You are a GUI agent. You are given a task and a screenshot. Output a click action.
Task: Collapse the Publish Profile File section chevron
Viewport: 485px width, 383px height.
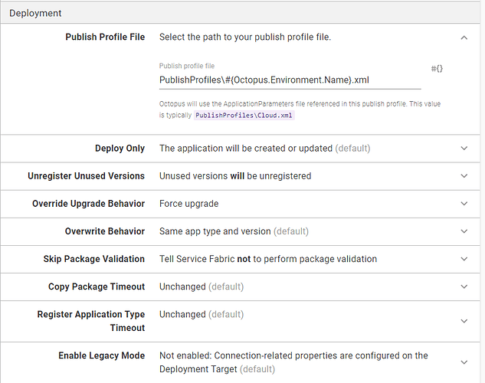pyautogui.click(x=464, y=38)
